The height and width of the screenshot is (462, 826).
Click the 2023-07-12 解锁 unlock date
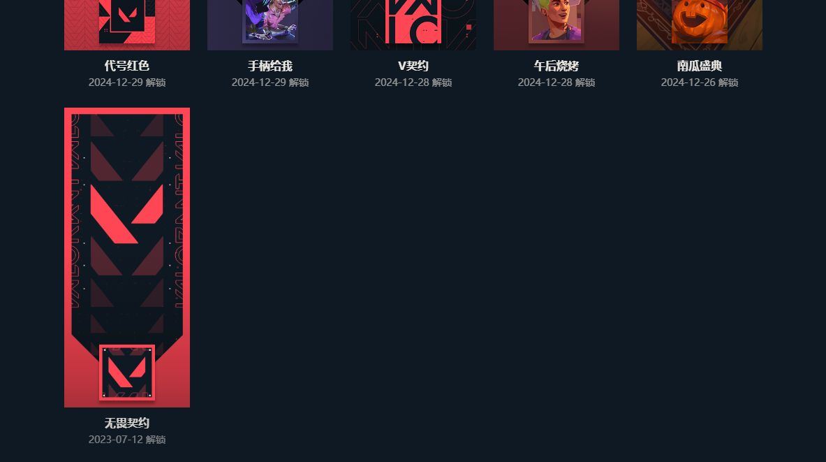(127, 440)
